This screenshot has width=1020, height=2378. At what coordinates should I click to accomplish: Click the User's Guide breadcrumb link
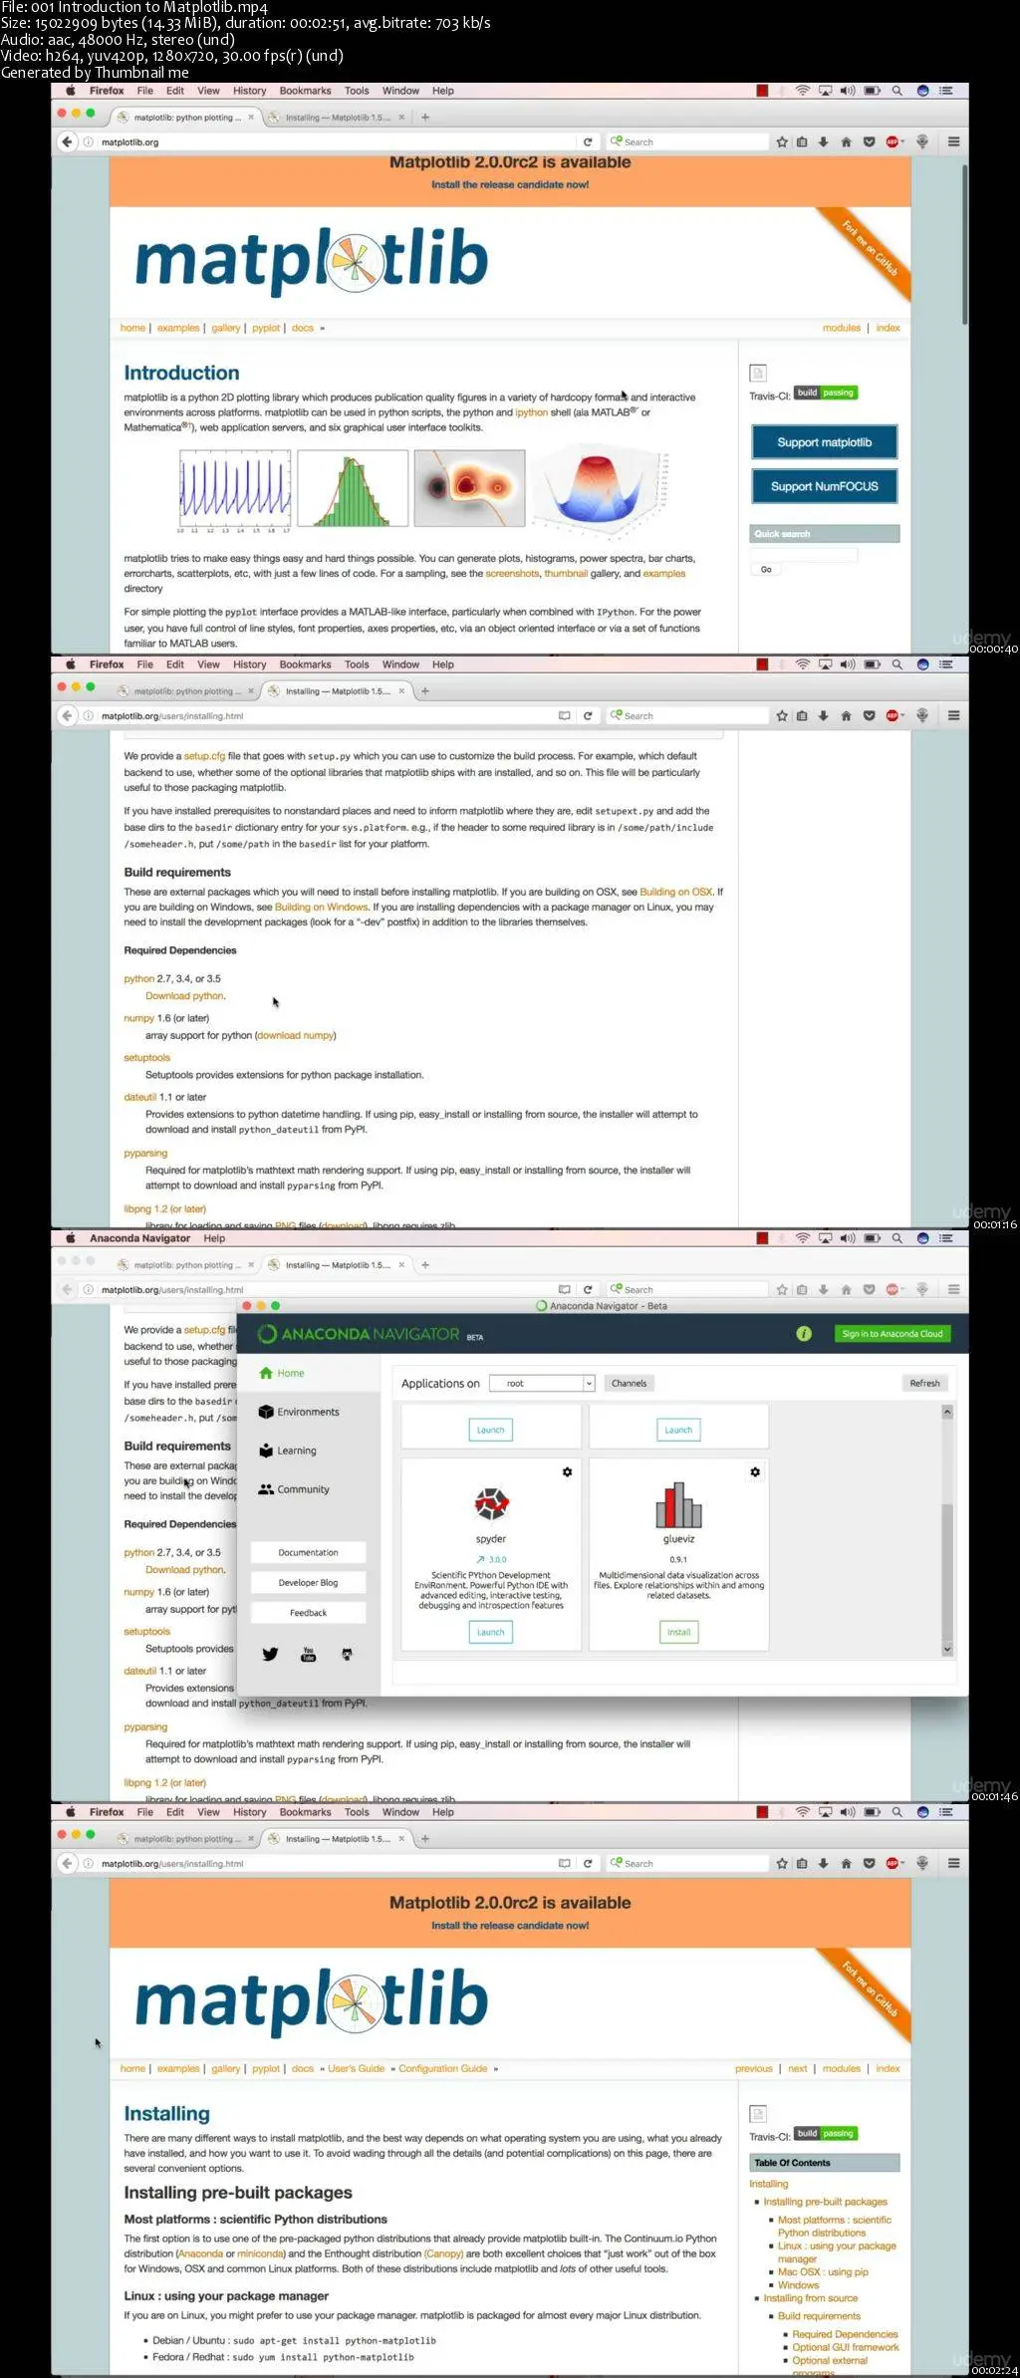pyautogui.click(x=356, y=2068)
